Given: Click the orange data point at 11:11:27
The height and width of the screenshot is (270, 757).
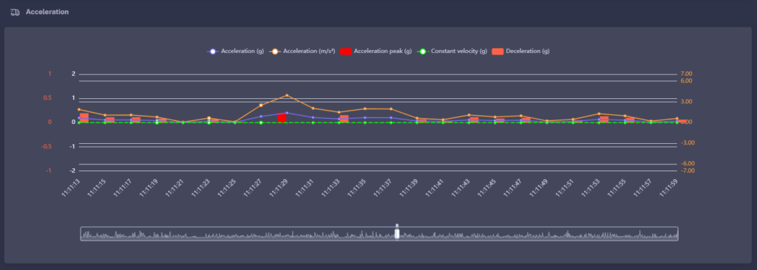Looking at the screenshot, I should pos(261,105).
